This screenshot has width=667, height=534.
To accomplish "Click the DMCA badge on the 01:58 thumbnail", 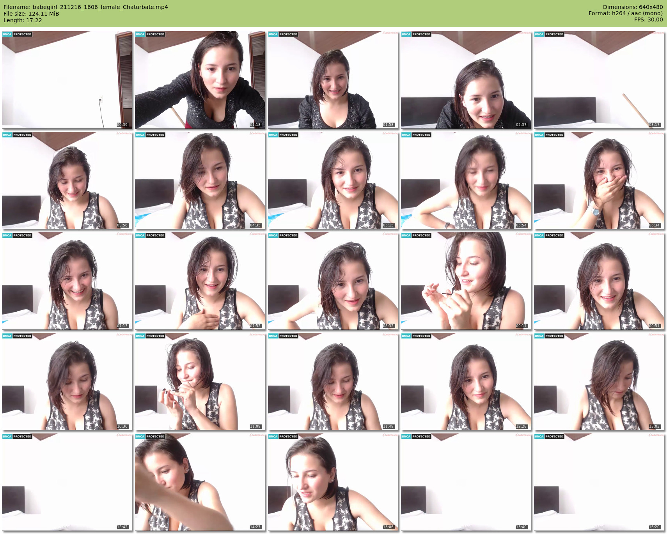I will pos(283,34).
